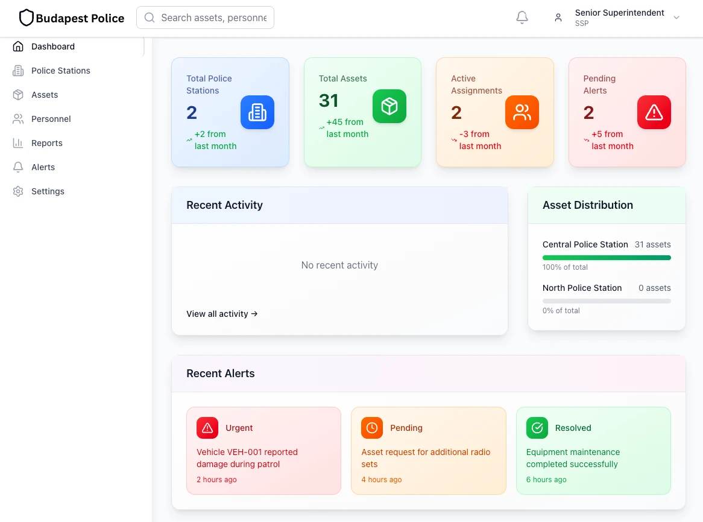Click the orange people icon on Assignments card
Viewport: 703px width, 522px height.
(522, 112)
